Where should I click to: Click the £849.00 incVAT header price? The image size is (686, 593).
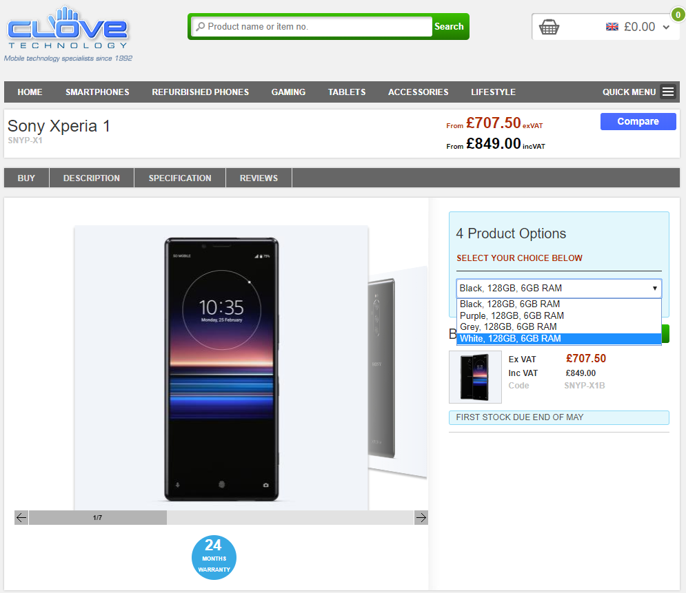click(494, 143)
